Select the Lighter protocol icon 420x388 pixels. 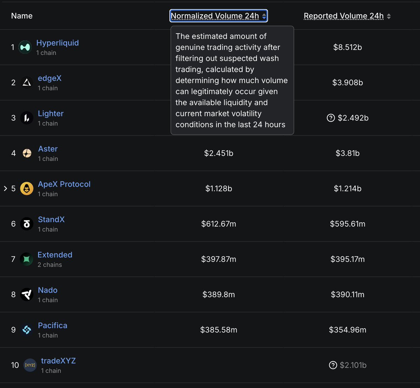(x=27, y=118)
